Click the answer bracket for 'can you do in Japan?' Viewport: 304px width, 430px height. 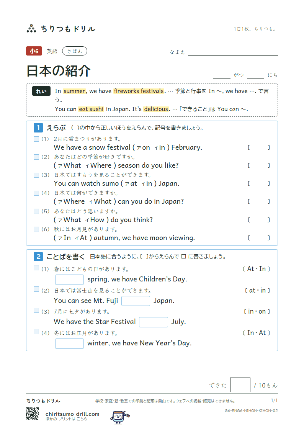pyautogui.click(x=259, y=201)
